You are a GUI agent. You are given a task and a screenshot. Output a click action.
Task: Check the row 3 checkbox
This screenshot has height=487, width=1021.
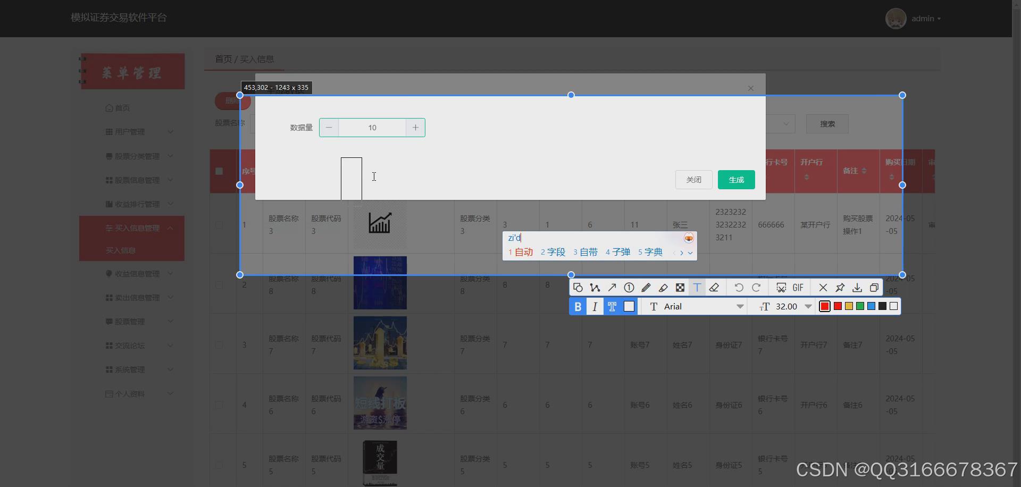pyautogui.click(x=219, y=345)
